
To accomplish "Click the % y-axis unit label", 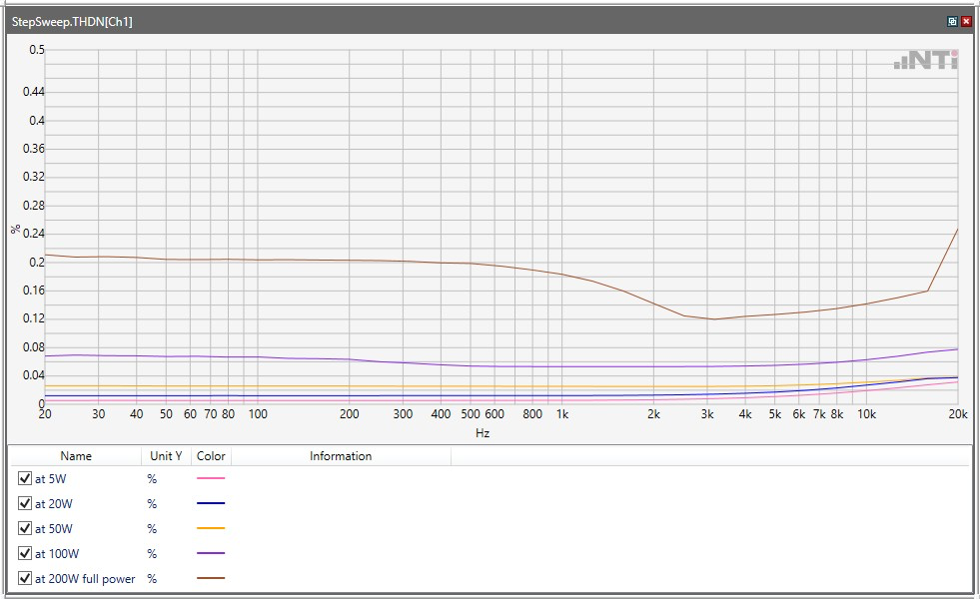I will tap(15, 229).
